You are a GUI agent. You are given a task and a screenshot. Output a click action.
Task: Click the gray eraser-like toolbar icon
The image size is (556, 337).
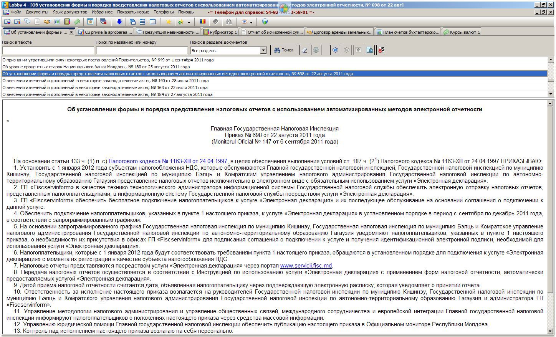coord(215,22)
